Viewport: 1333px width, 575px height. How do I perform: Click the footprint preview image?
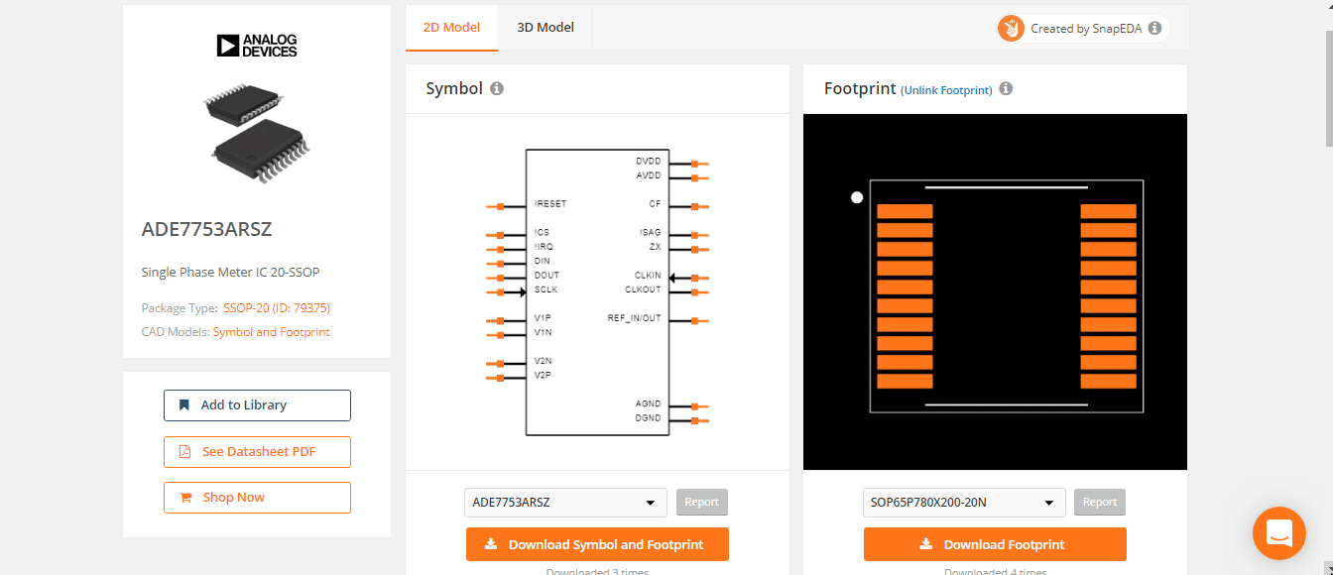click(995, 291)
